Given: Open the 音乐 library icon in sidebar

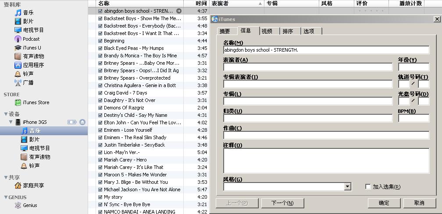Looking at the screenshot, I should pos(18,13).
